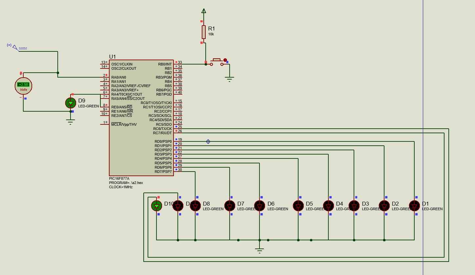The width and height of the screenshot is (475, 275).
Task: Click the RC3/SCK/SCL pin label
Action: click(x=160, y=116)
